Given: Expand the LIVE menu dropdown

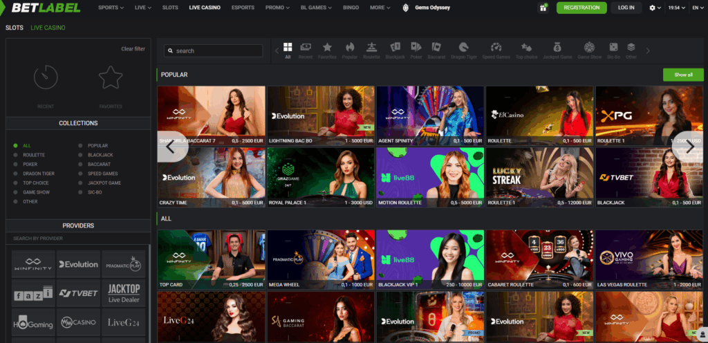Looking at the screenshot, I should pyautogui.click(x=142, y=8).
